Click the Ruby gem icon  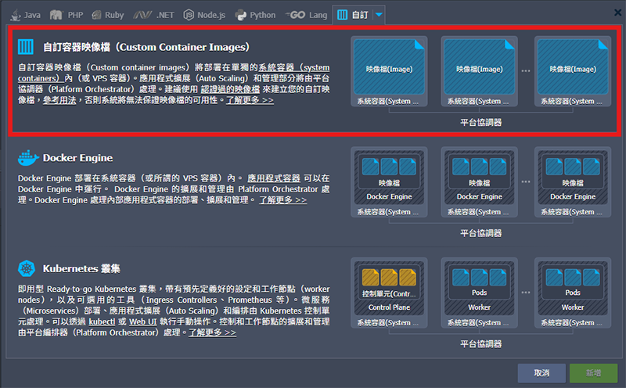pyautogui.click(x=96, y=15)
